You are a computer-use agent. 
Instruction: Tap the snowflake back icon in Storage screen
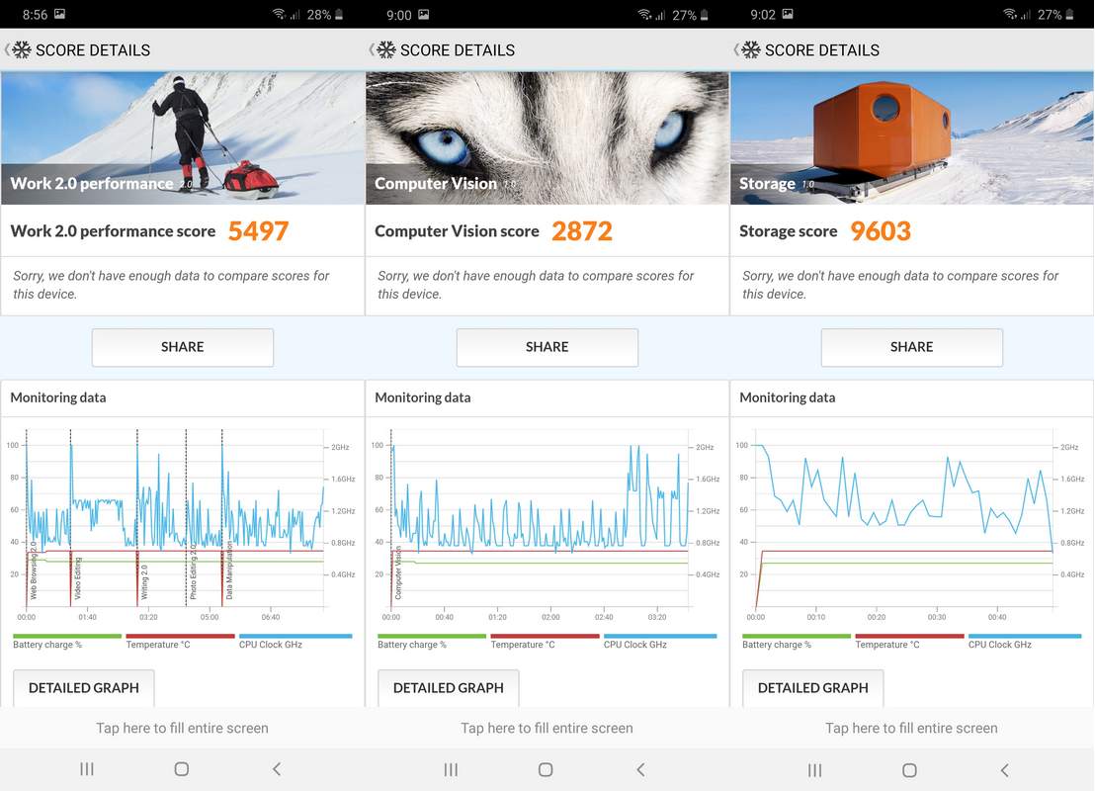(748, 50)
